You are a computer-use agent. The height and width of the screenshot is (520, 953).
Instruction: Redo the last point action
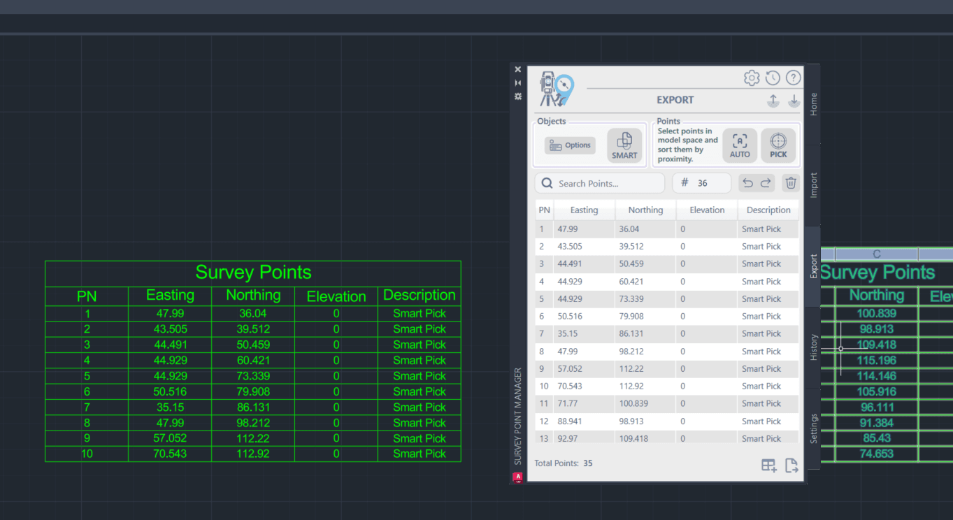tap(766, 183)
